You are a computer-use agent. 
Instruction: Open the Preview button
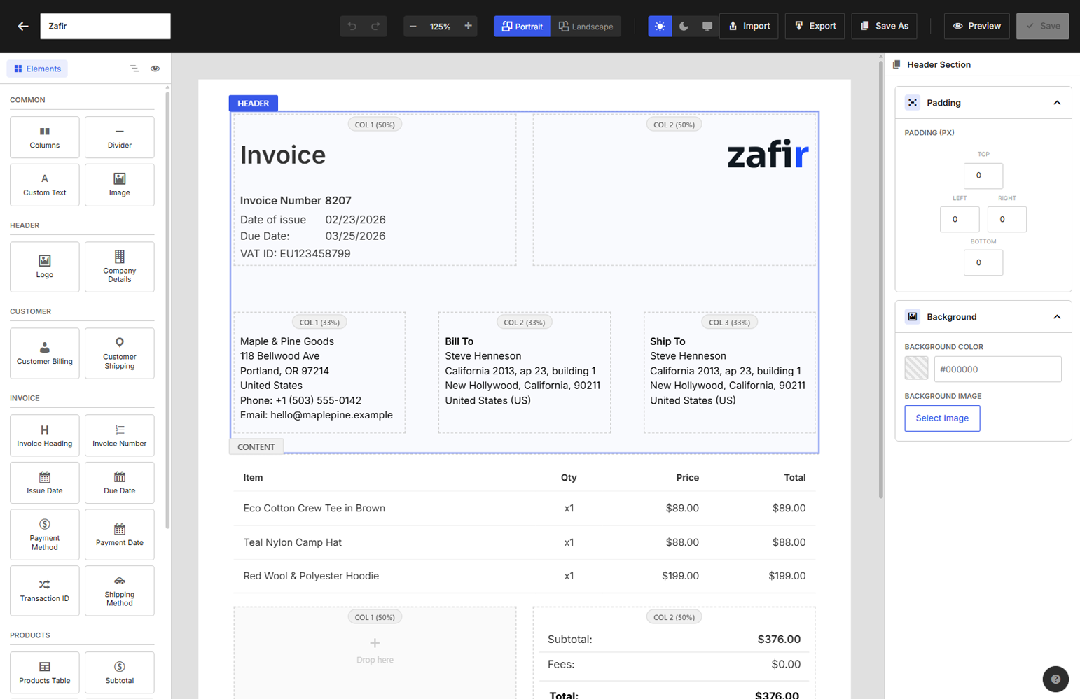(x=976, y=27)
